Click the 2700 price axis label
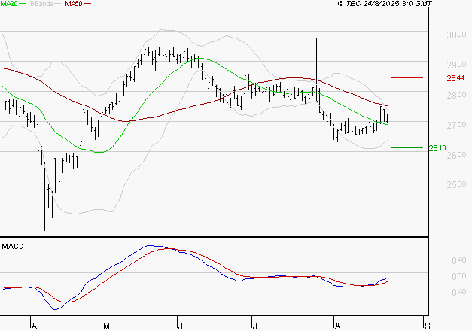The width and height of the screenshot is (472, 331). pyautogui.click(x=456, y=125)
